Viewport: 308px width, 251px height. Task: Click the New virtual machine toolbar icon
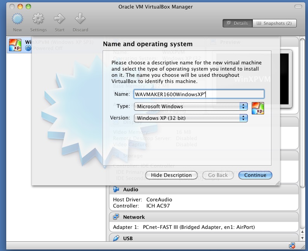click(x=17, y=19)
